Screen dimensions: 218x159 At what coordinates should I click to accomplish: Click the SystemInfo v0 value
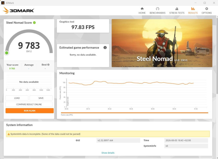coord(186,146)
